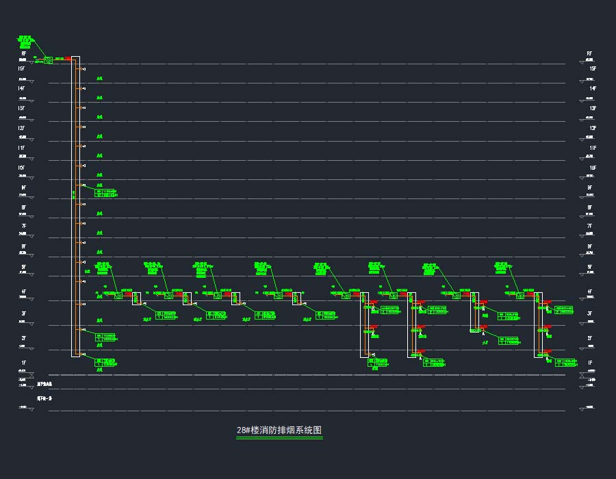This screenshot has height=479, width=616.
Task: Select the green tag box below the tall shaft
Action: [105, 362]
